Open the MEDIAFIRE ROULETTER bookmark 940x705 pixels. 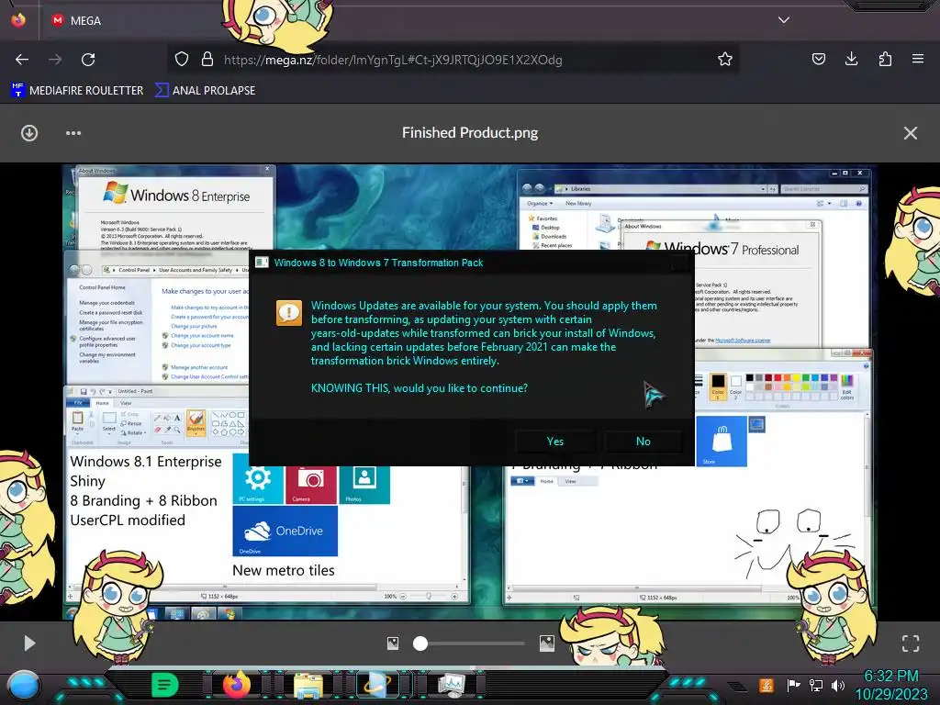click(x=77, y=91)
